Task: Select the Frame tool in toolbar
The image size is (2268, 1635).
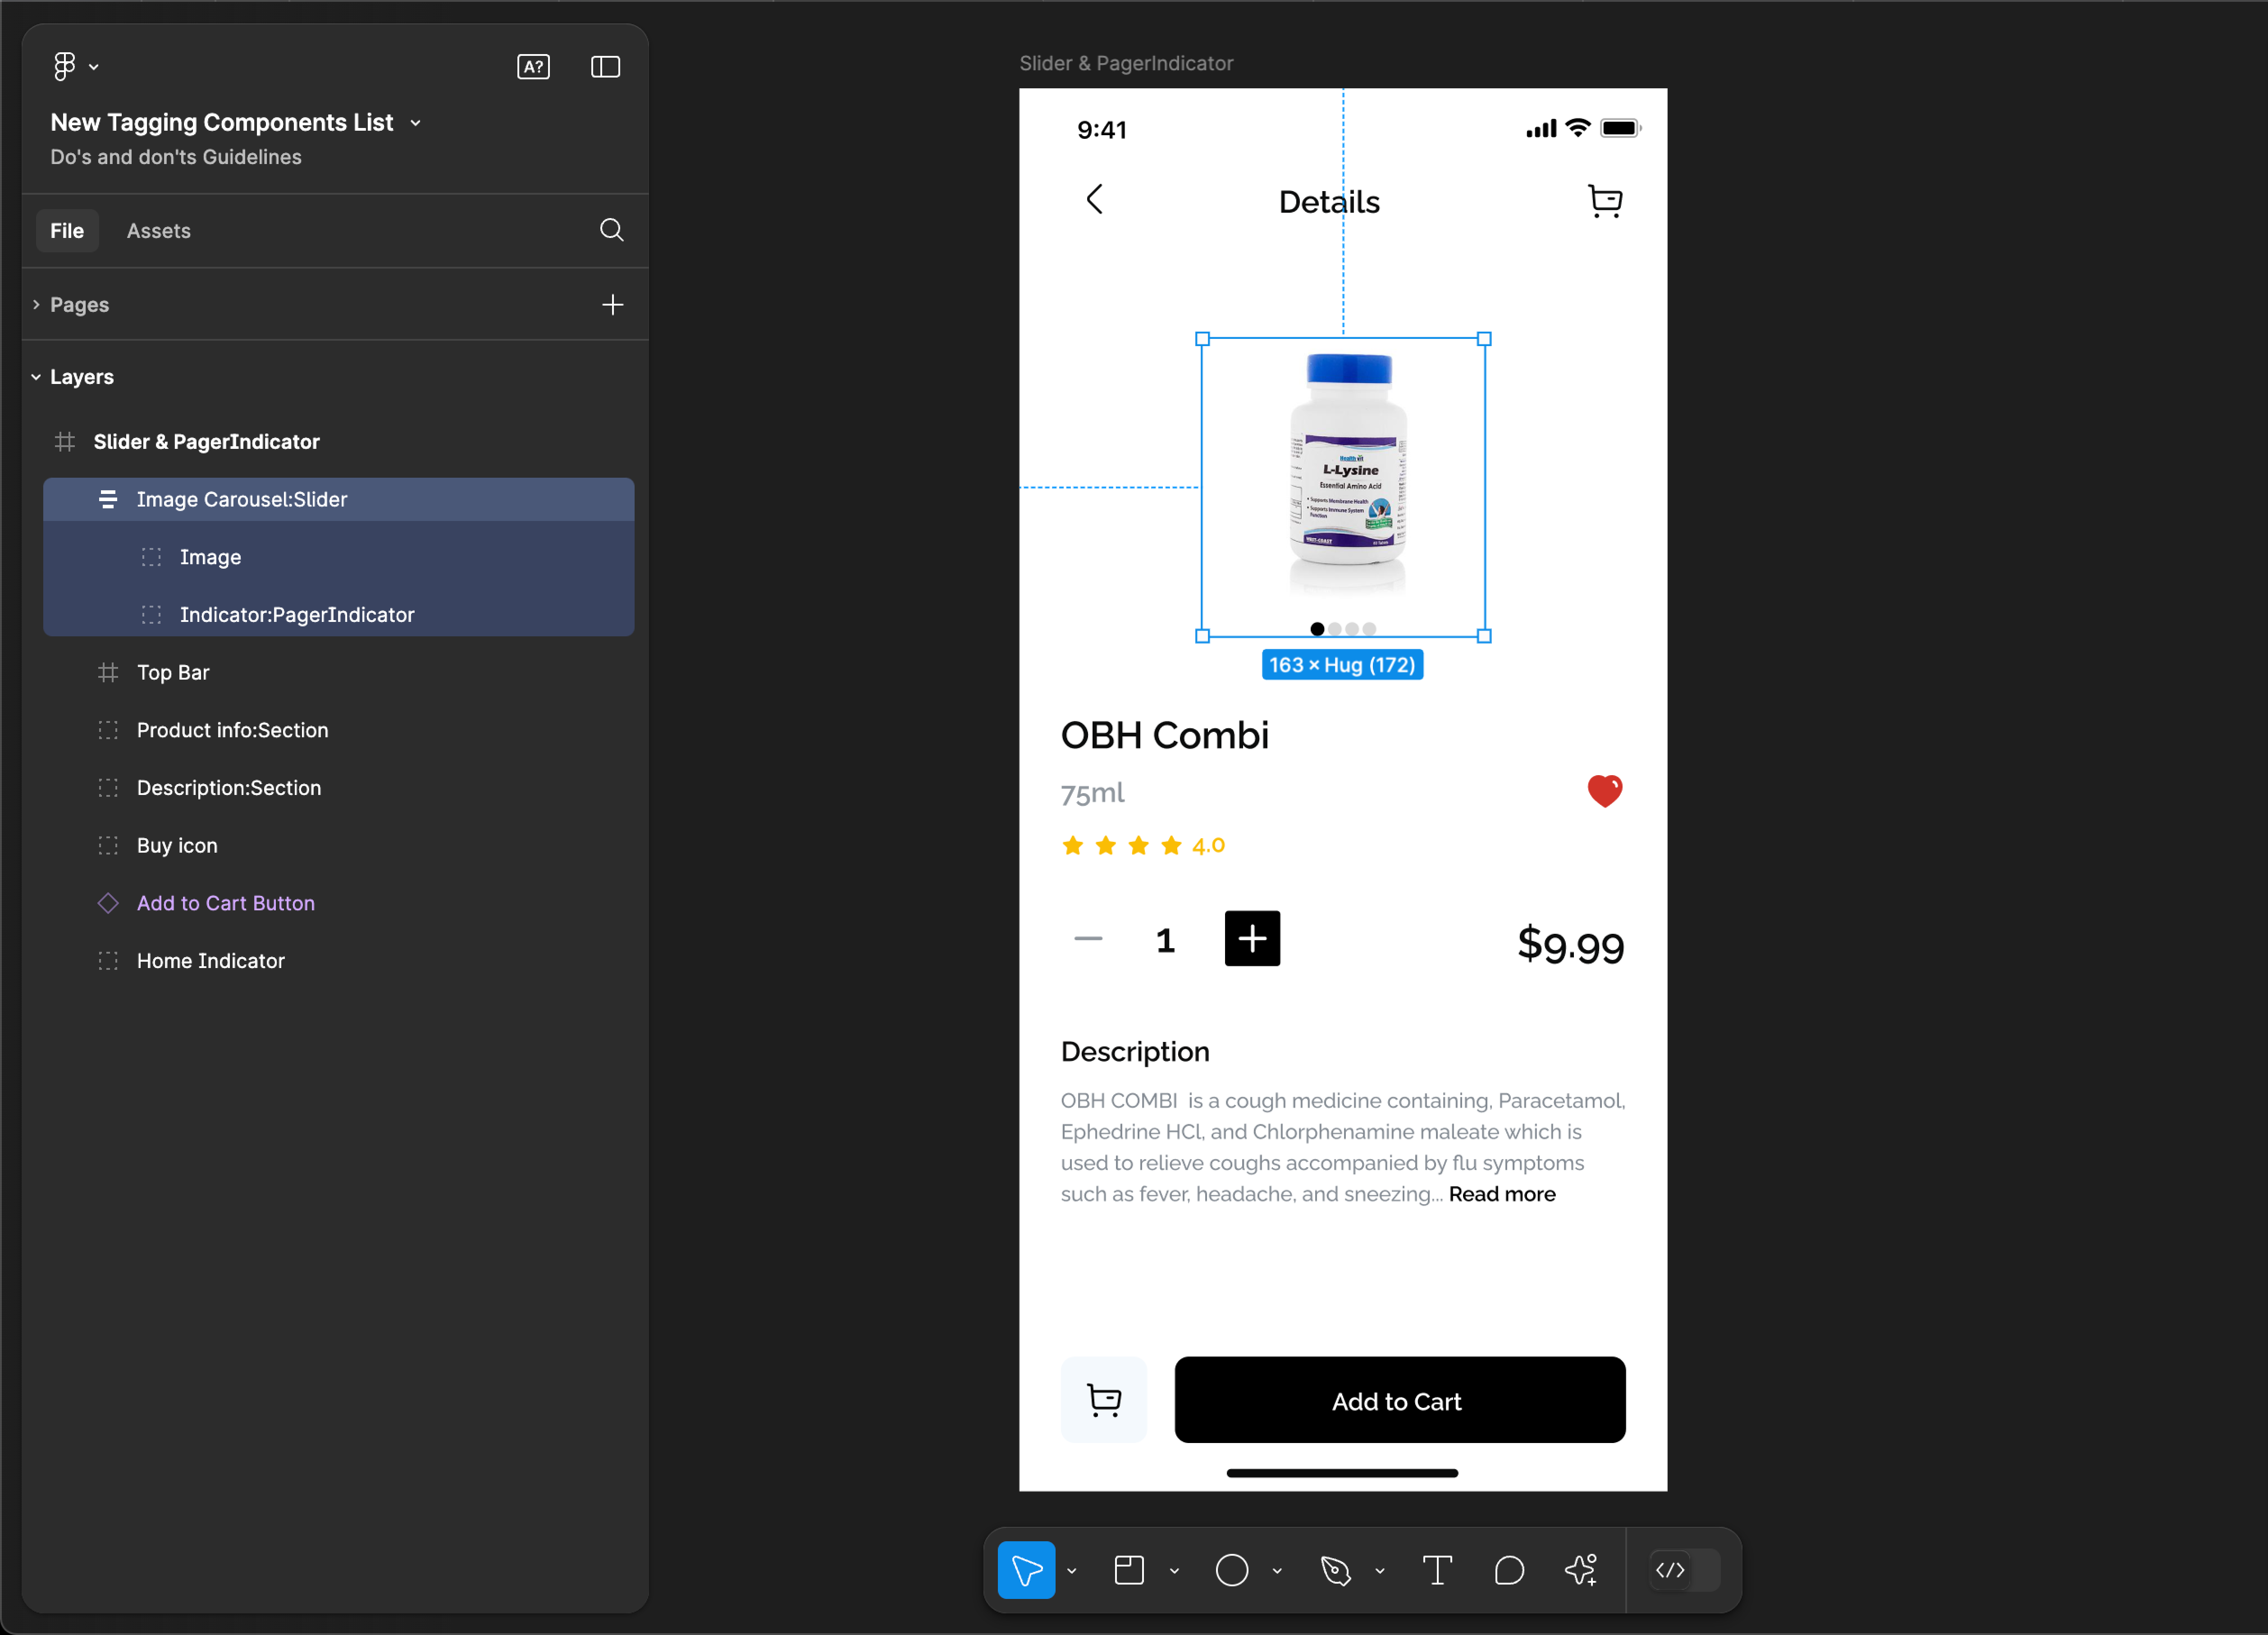Action: point(1129,1570)
